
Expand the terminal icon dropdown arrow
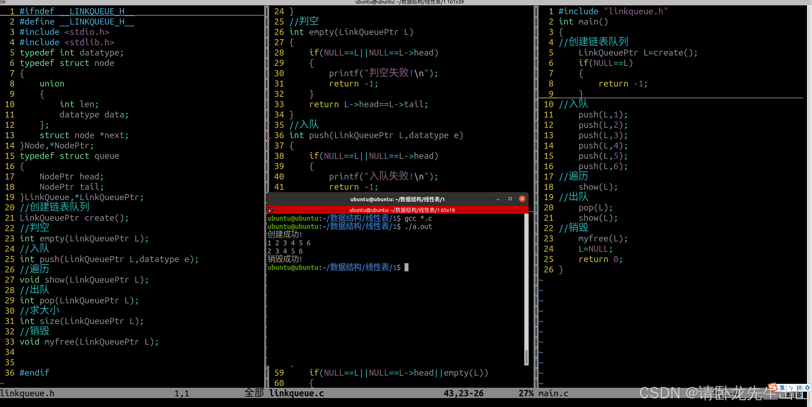5,3
